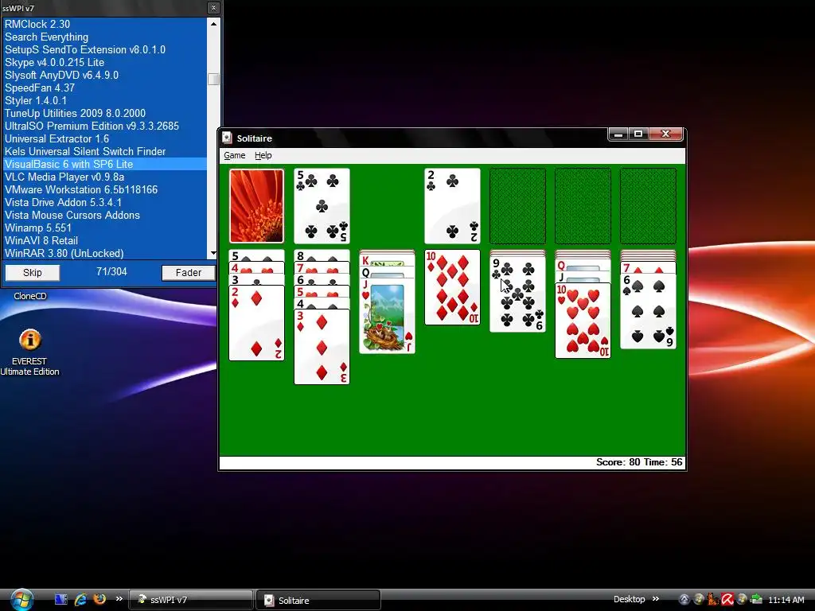This screenshot has width=815, height=611.
Task: Click the Jack of hearts card
Action: click(x=388, y=317)
